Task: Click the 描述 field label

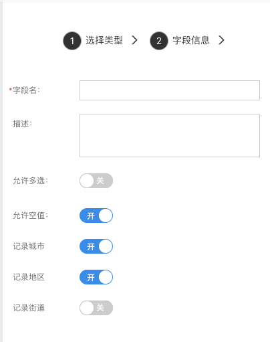Action: [23, 124]
